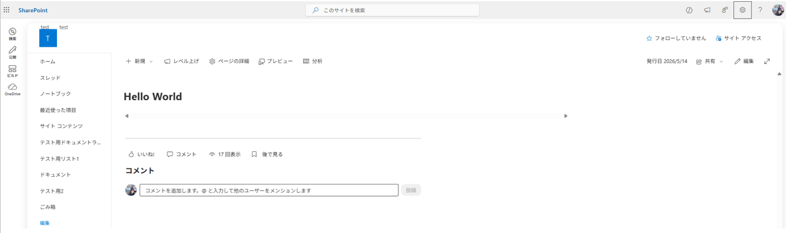Open テスト用ドキュメントラ... in navigation
The height and width of the screenshot is (233, 786).
point(70,142)
